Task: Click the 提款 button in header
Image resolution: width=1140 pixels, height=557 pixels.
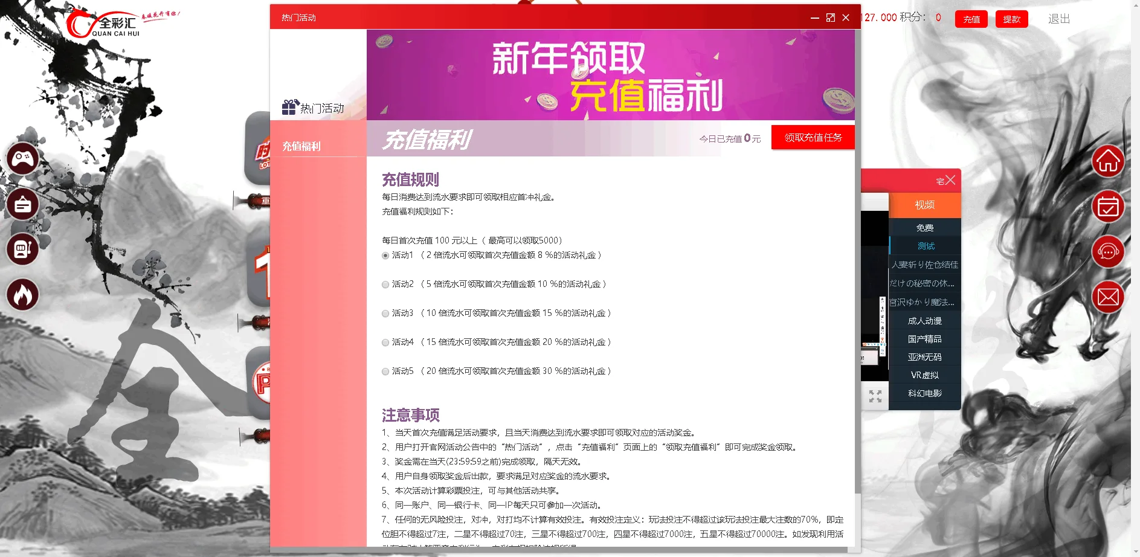Action: click(x=1012, y=19)
